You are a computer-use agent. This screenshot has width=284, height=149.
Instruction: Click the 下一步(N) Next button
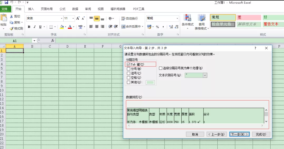point(240,134)
